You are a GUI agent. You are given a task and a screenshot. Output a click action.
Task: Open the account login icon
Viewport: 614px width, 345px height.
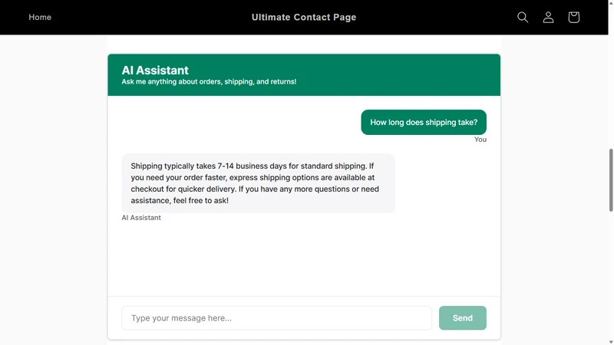coord(548,17)
